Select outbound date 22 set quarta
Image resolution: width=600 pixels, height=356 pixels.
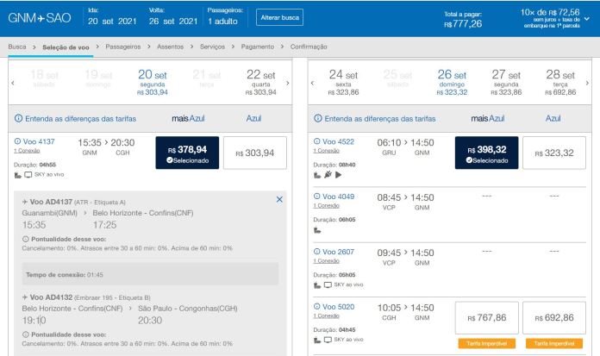[x=261, y=82]
